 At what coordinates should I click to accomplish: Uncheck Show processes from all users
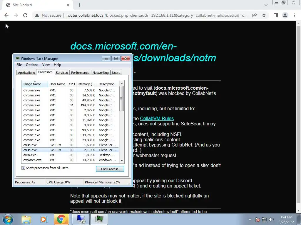coord(23,168)
